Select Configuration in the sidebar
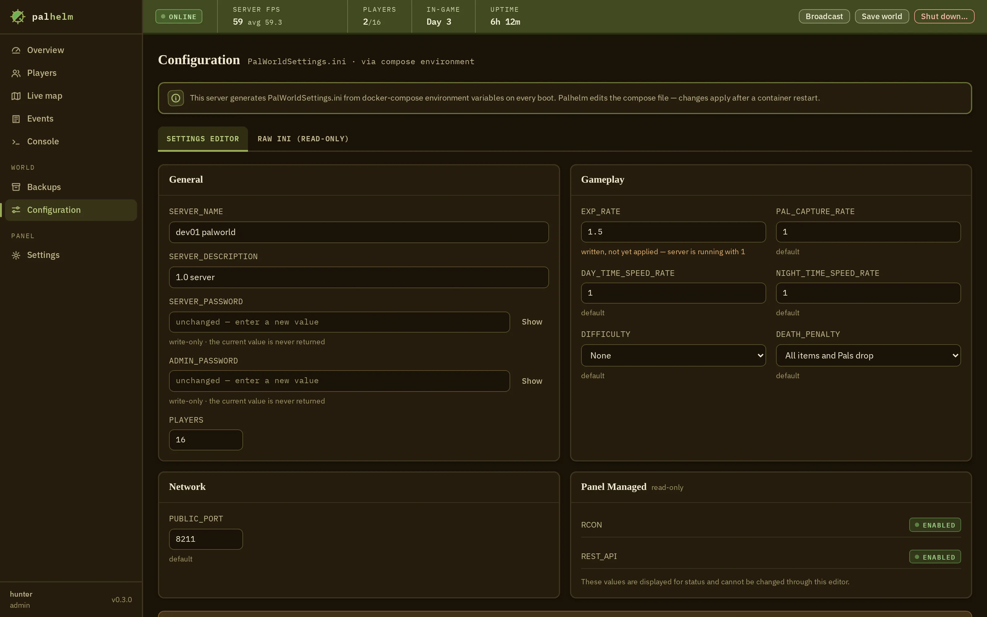987x617 pixels. (71, 210)
